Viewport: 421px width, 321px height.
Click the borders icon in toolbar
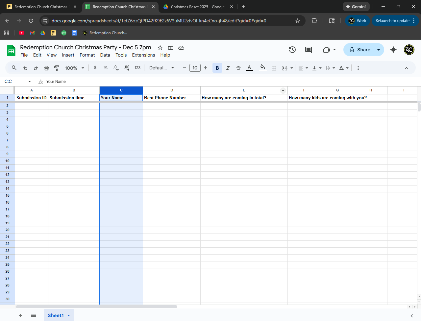coord(274,68)
